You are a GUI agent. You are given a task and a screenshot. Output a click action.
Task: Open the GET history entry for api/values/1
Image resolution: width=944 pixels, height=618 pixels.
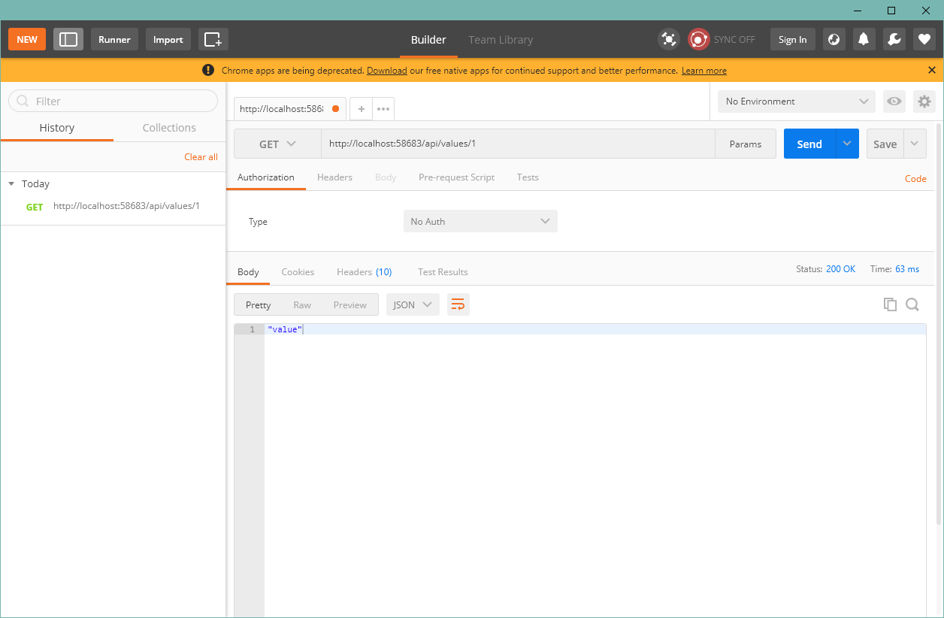[113, 206]
